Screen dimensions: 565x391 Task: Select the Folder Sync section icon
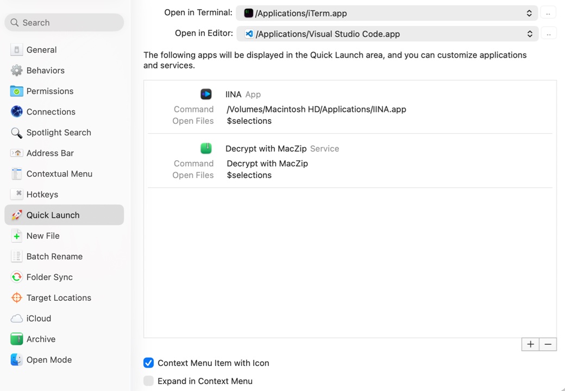point(16,277)
